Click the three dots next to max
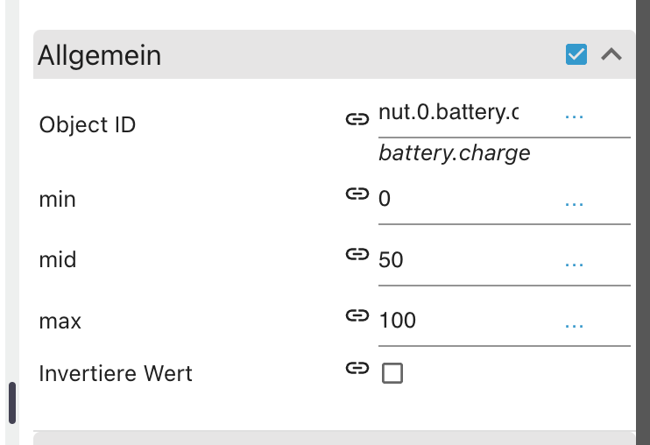The image size is (650, 445). [x=574, y=325]
